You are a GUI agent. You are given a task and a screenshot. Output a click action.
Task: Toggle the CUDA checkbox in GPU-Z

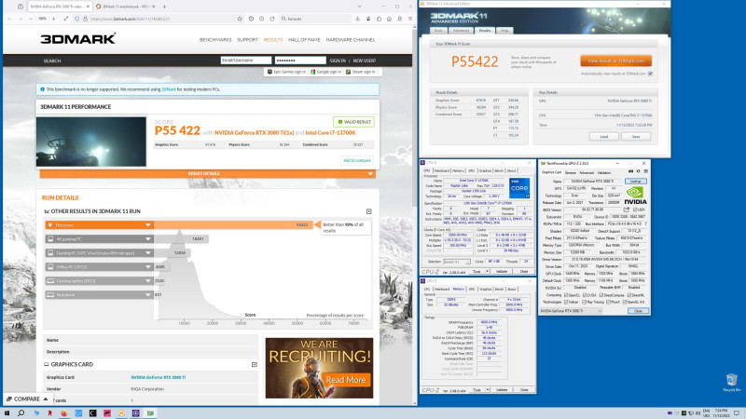click(x=586, y=295)
